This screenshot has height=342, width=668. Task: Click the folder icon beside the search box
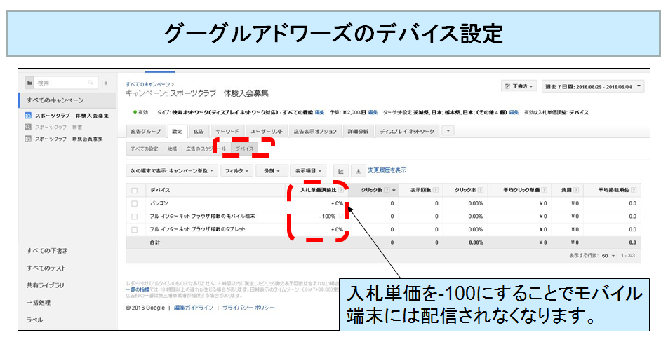pyautogui.click(x=30, y=83)
